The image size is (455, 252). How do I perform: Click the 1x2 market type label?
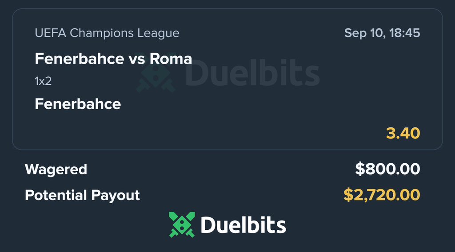[43, 81]
